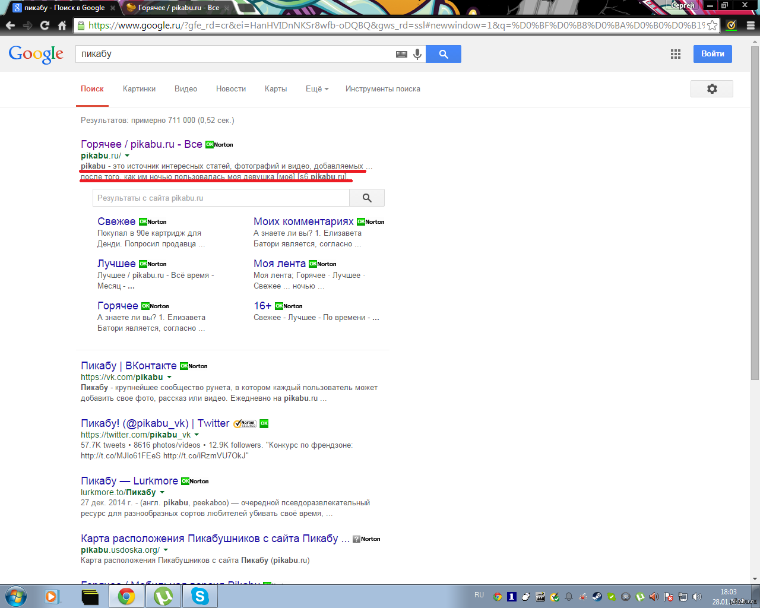Open Пикабу | ВКонтакте result
This screenshot has width=760, height=608.
[129, 366]
